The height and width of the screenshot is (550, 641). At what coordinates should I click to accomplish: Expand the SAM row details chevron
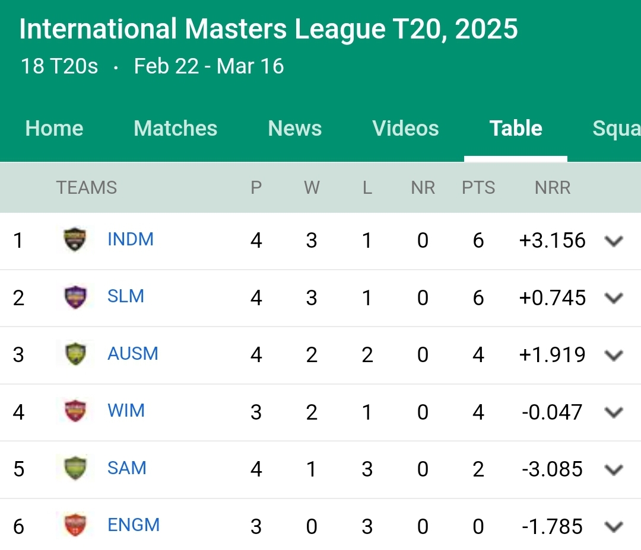[x=614, y=469]
